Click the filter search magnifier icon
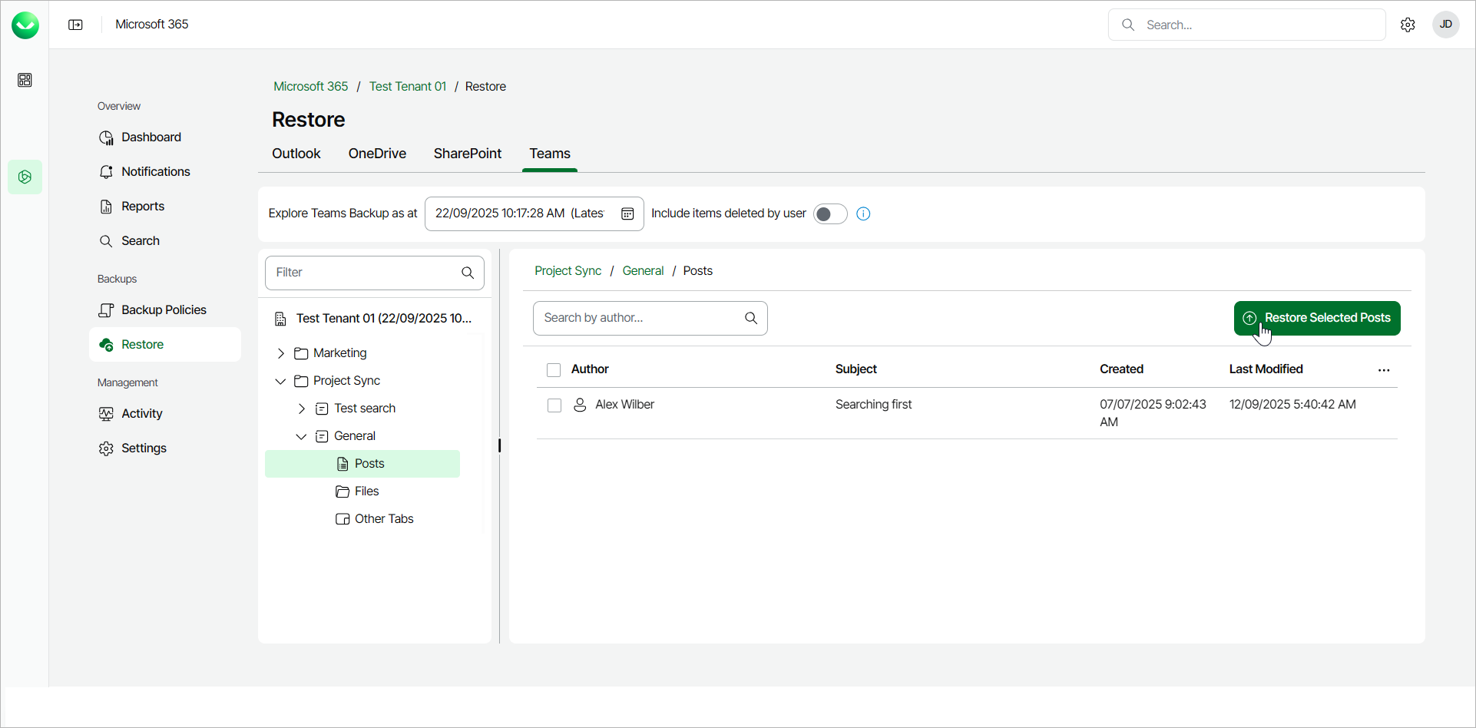Screen dimensions: 1476x728 [468, 273]
